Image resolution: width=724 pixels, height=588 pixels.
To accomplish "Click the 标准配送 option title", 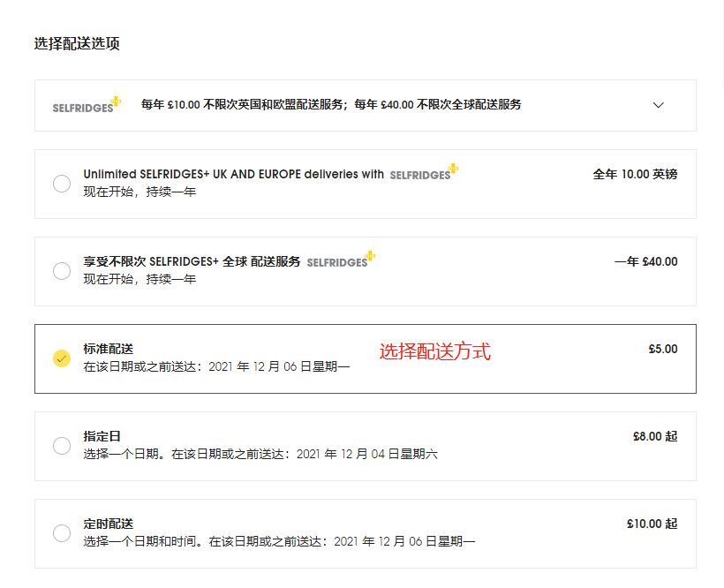I will 109,349.
